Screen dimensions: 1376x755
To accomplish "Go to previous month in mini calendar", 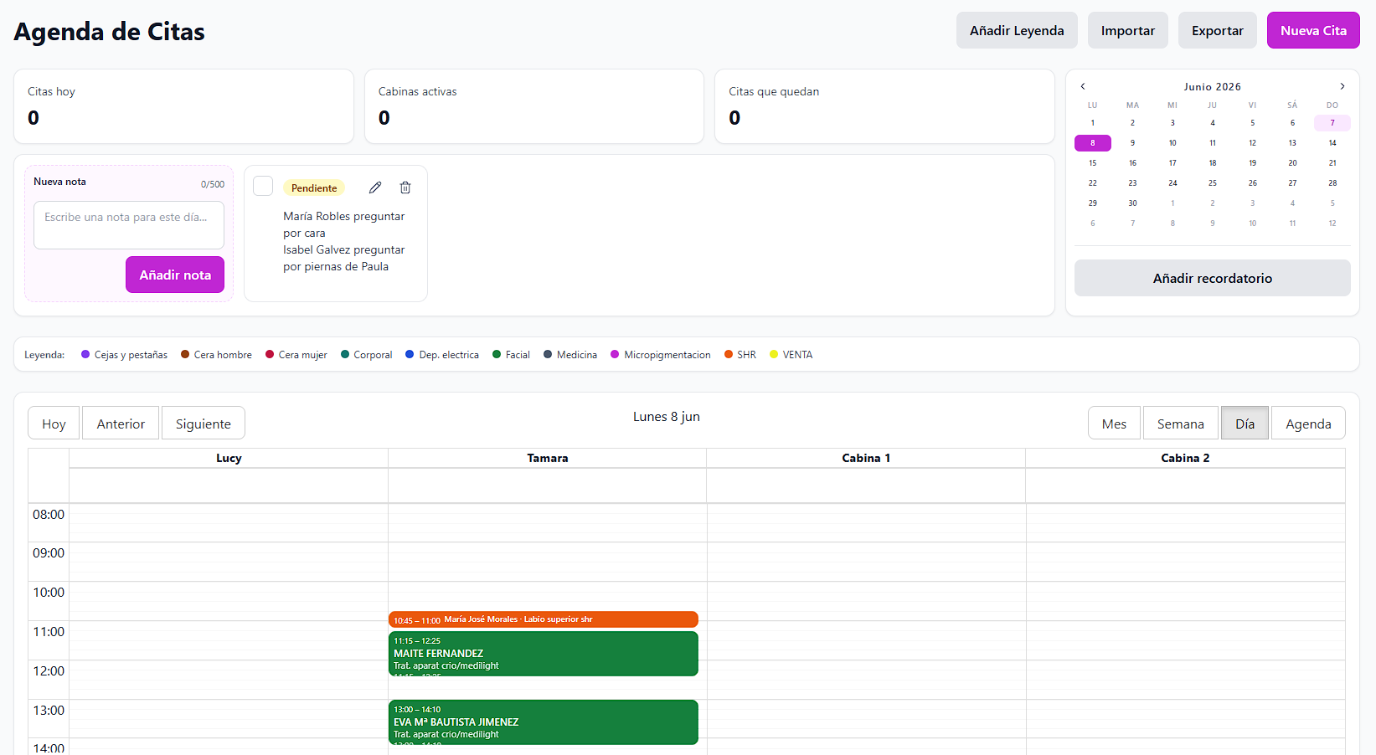I will [1083, 86].
